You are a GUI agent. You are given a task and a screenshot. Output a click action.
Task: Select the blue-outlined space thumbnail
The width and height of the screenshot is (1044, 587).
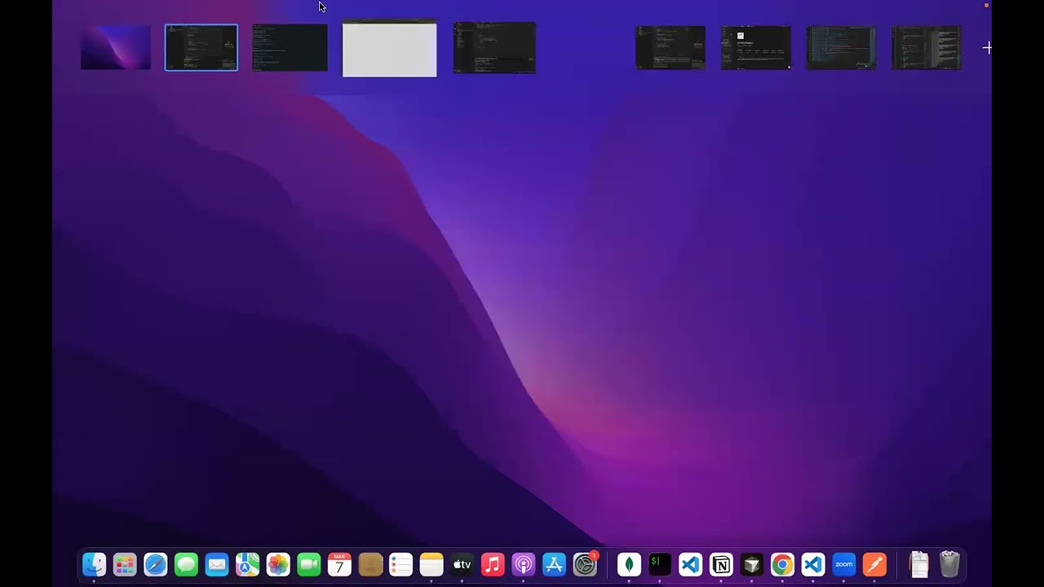(x=201, y=47)
